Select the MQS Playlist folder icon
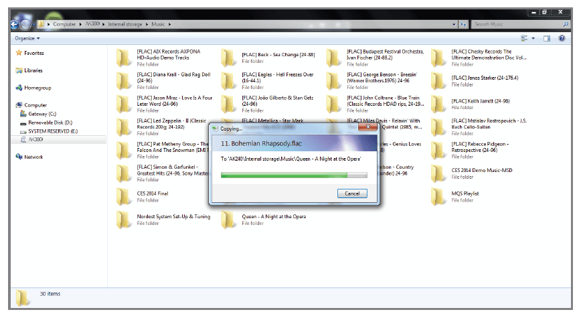Viewport: 583px width, 318px height. point(439,196)
